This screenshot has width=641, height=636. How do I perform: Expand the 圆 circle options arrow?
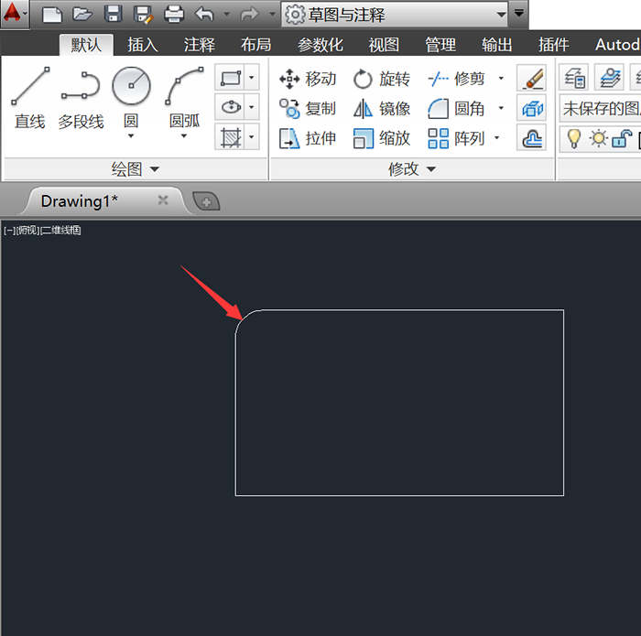[131, 135]
